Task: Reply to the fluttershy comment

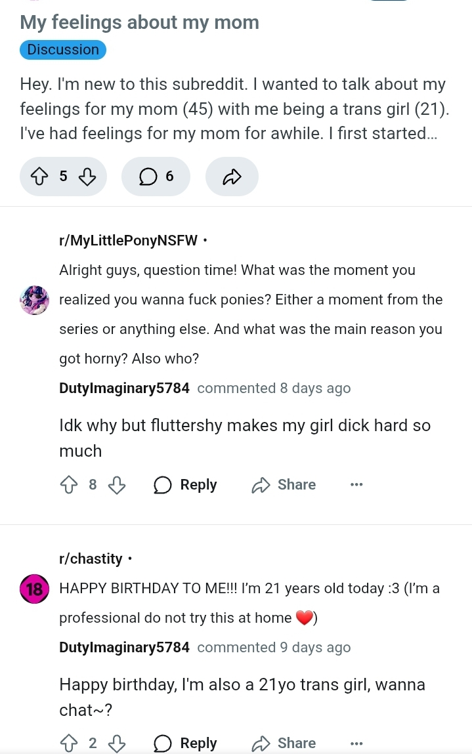Action: tap(186, 485)
